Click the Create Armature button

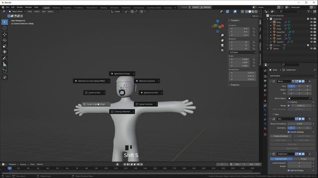[281, 136]
